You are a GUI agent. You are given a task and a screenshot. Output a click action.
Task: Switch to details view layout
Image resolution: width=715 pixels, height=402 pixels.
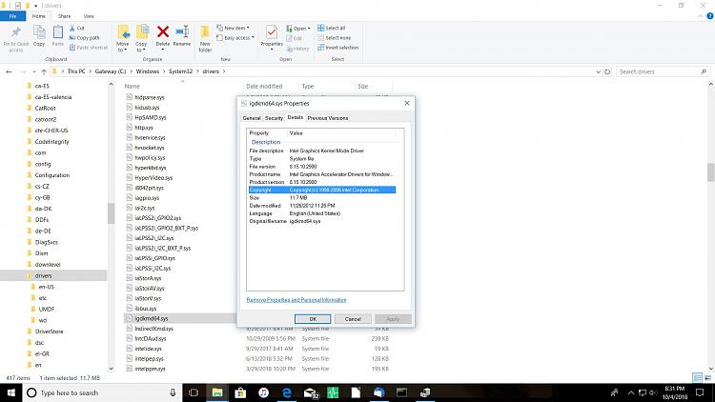pyautogui.click(x=697, y=378)
